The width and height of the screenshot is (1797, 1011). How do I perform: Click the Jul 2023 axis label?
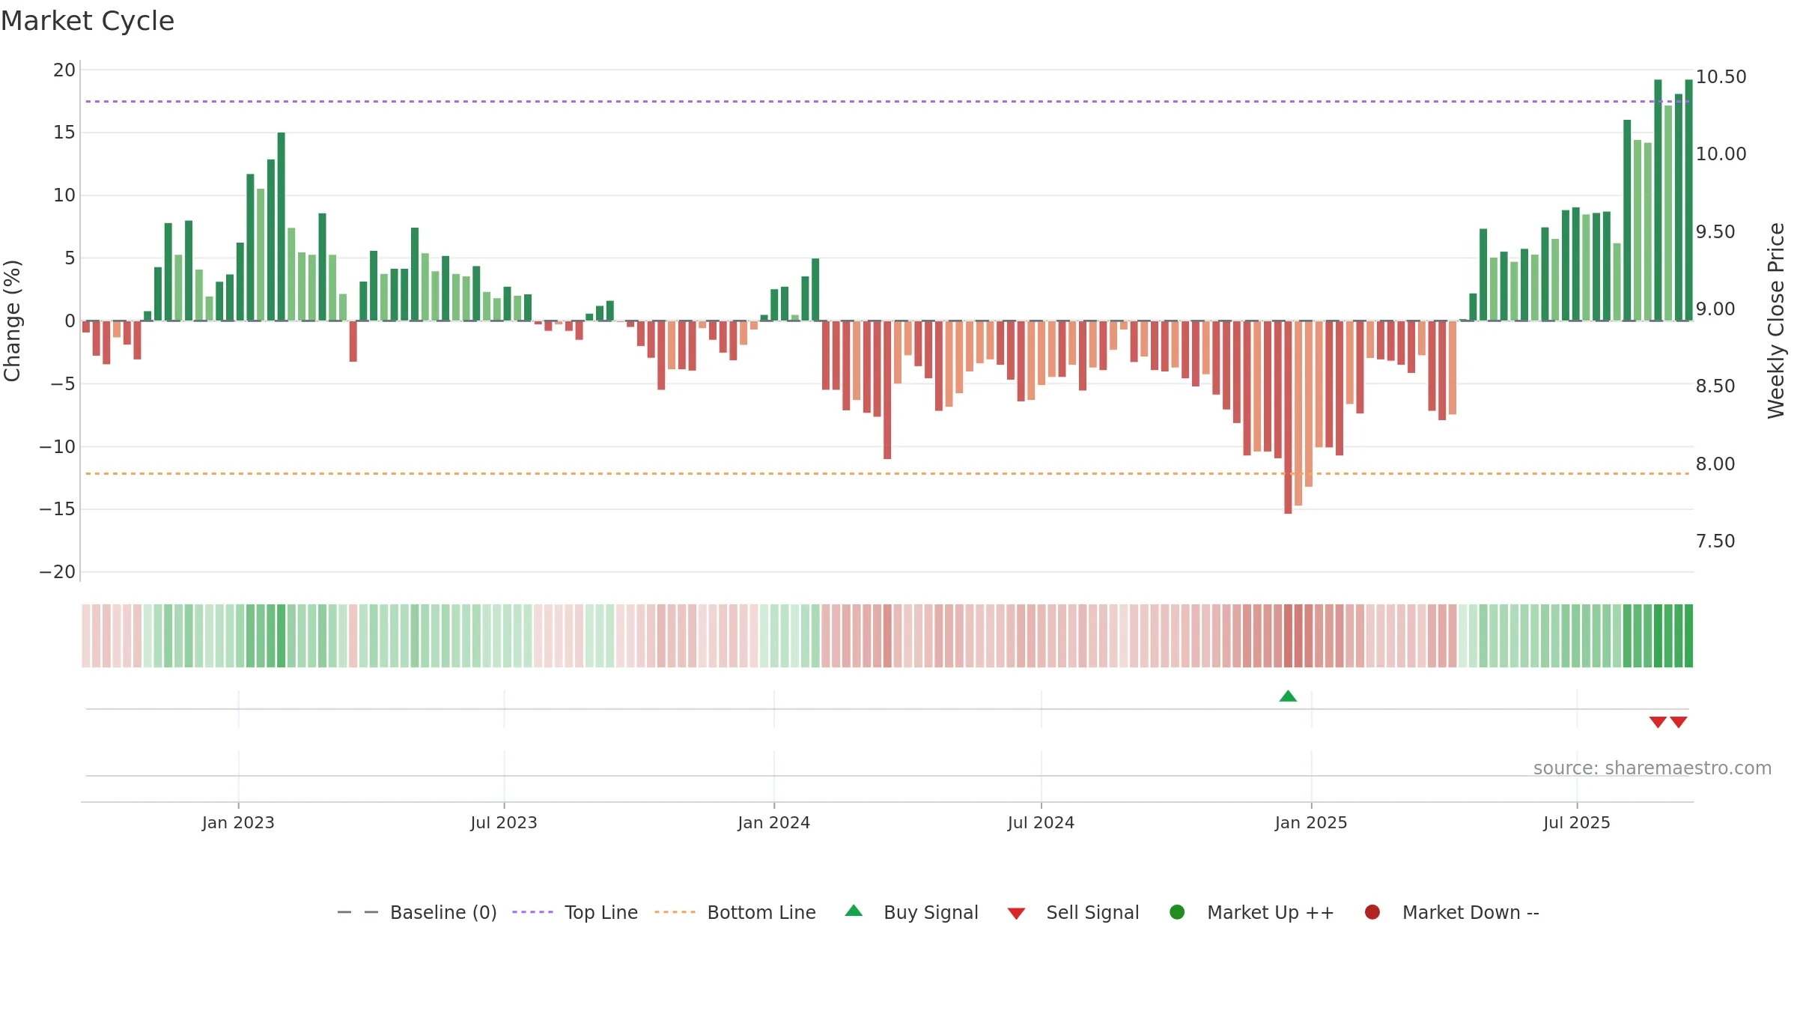point(504,822)
